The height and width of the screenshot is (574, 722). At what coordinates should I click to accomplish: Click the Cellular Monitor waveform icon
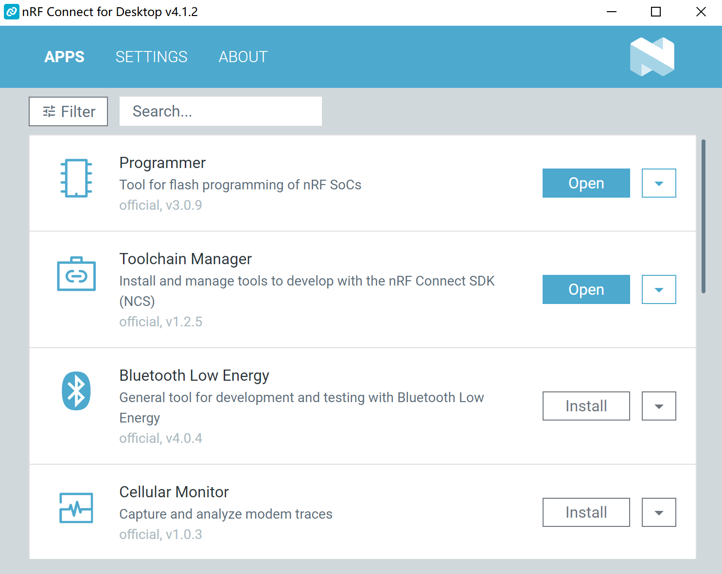coord(76,507)
